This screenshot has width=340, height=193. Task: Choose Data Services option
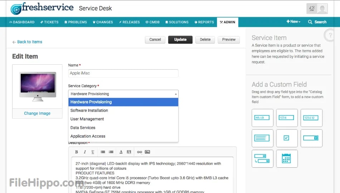[x=123, y=128]
